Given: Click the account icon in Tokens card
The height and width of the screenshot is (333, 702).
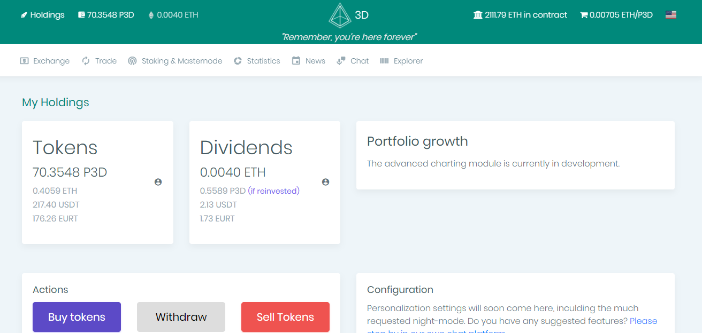Looking at the screenshot, I should pyautogui.click(x=158, y=182).
